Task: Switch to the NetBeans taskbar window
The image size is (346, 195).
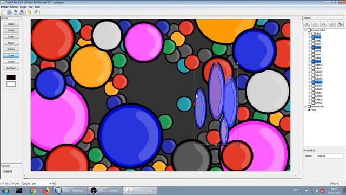Action: [70, 191]
